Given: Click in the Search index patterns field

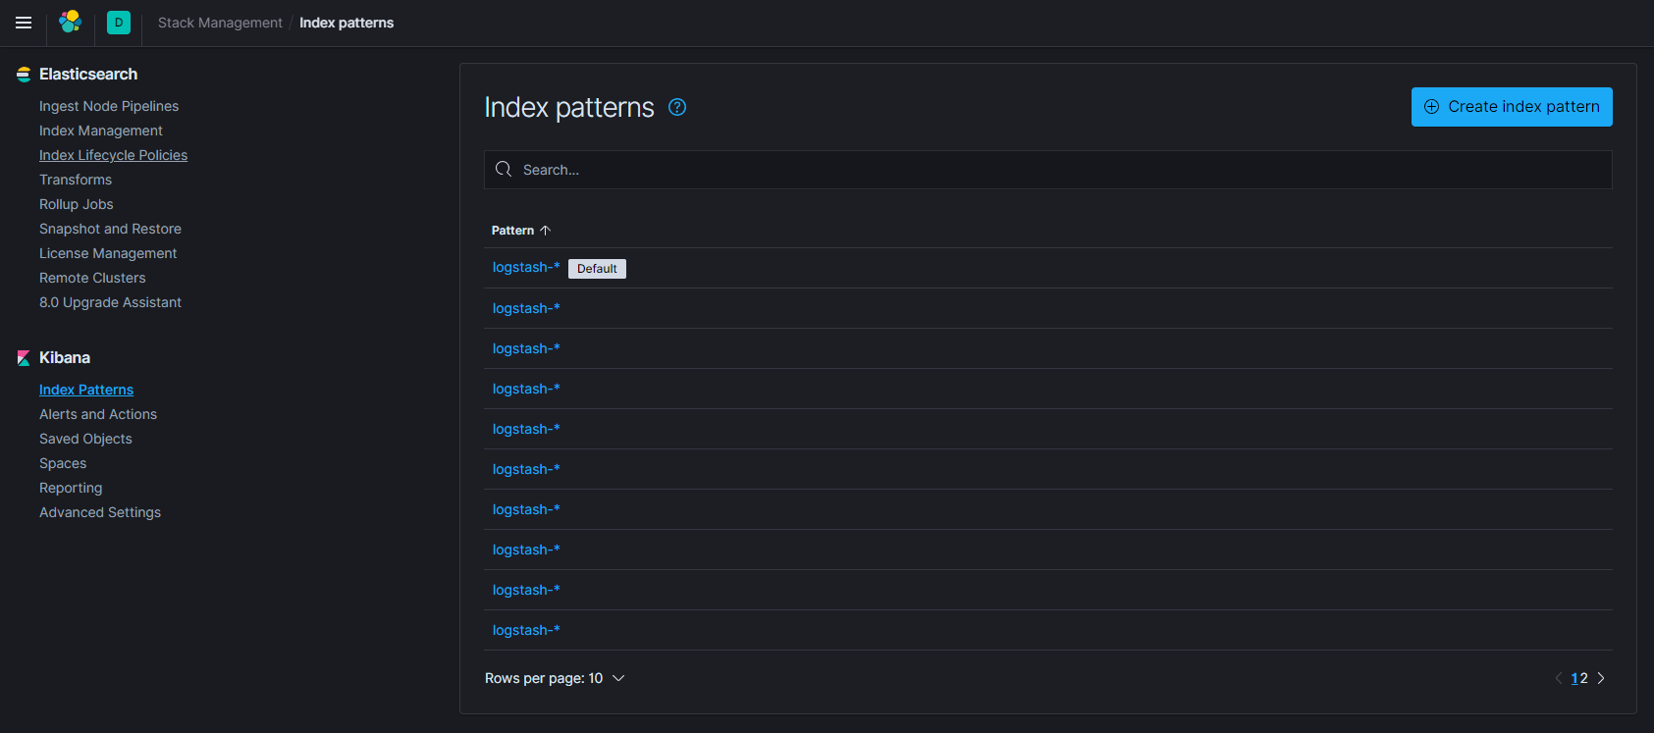Looking at the screenshot, I should coord(1047,170).
